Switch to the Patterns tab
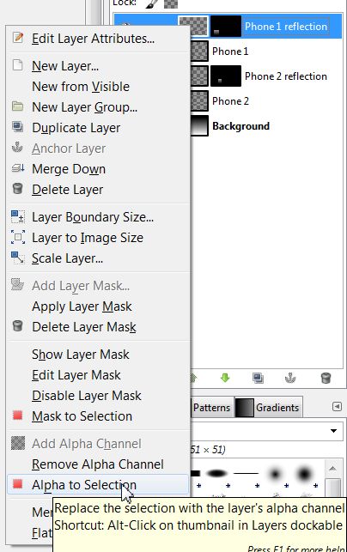This screenshot has width=347, height=552. [x=212, y=408]
